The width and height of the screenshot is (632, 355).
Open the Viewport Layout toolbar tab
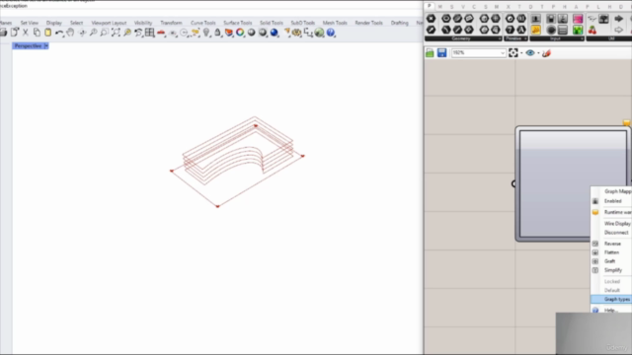[x=109, y=23]
